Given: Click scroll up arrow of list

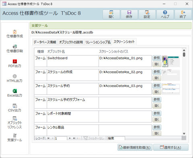Looking at the screenshot, I should coord(184,50).
